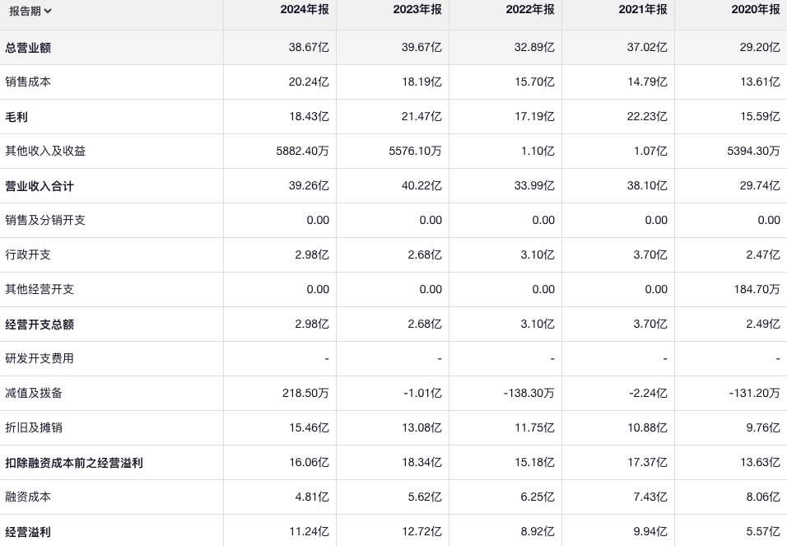Select the 2024年报 column header

(305, 10)
